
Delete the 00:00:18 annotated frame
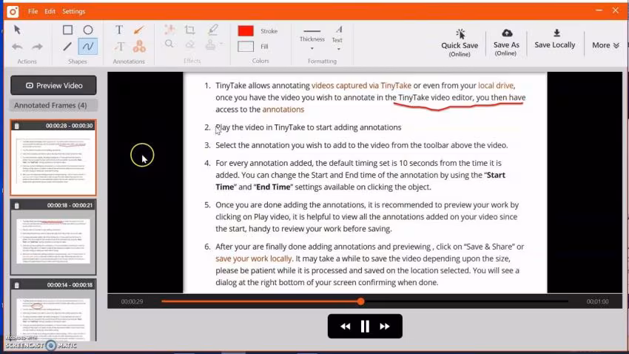[x=17, y=205]
